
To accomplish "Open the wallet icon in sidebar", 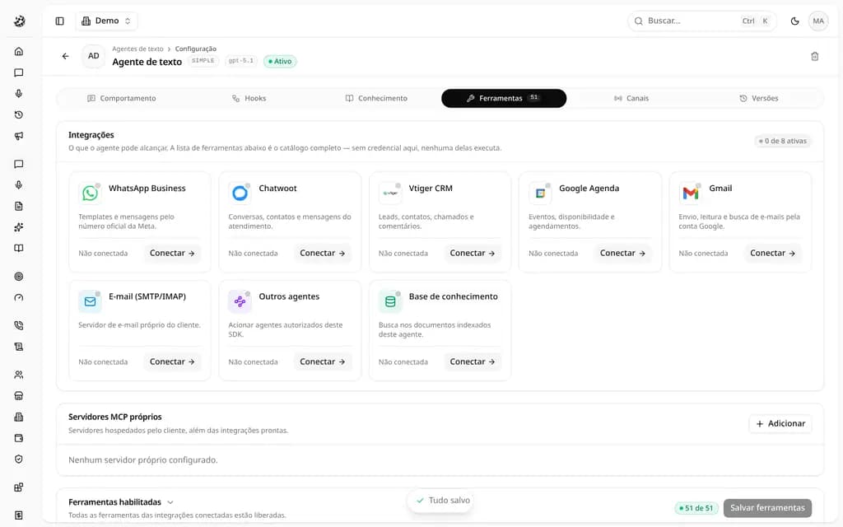I will (19, 438).
